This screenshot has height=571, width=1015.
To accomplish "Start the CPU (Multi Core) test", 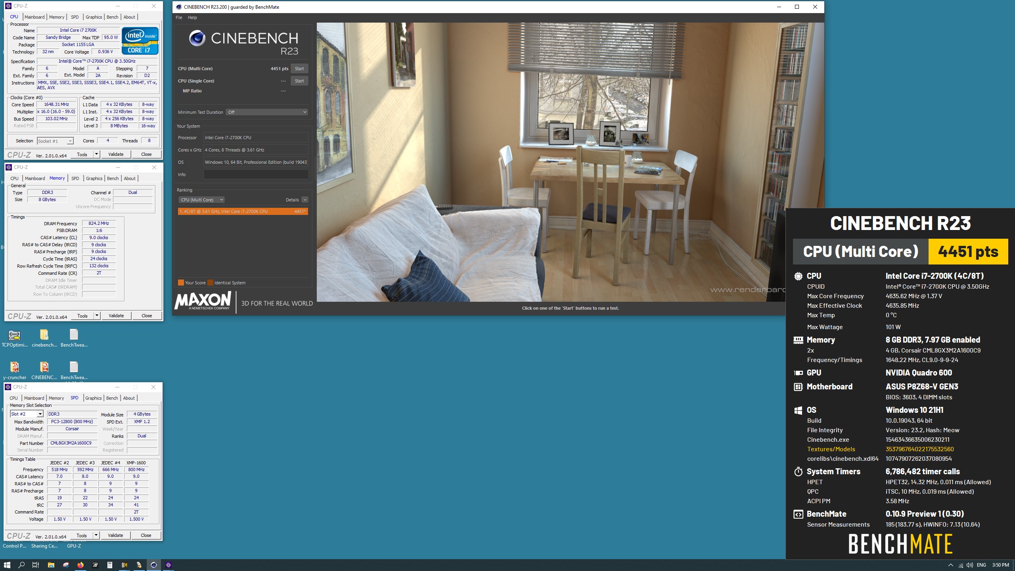I will pos(299,69).
